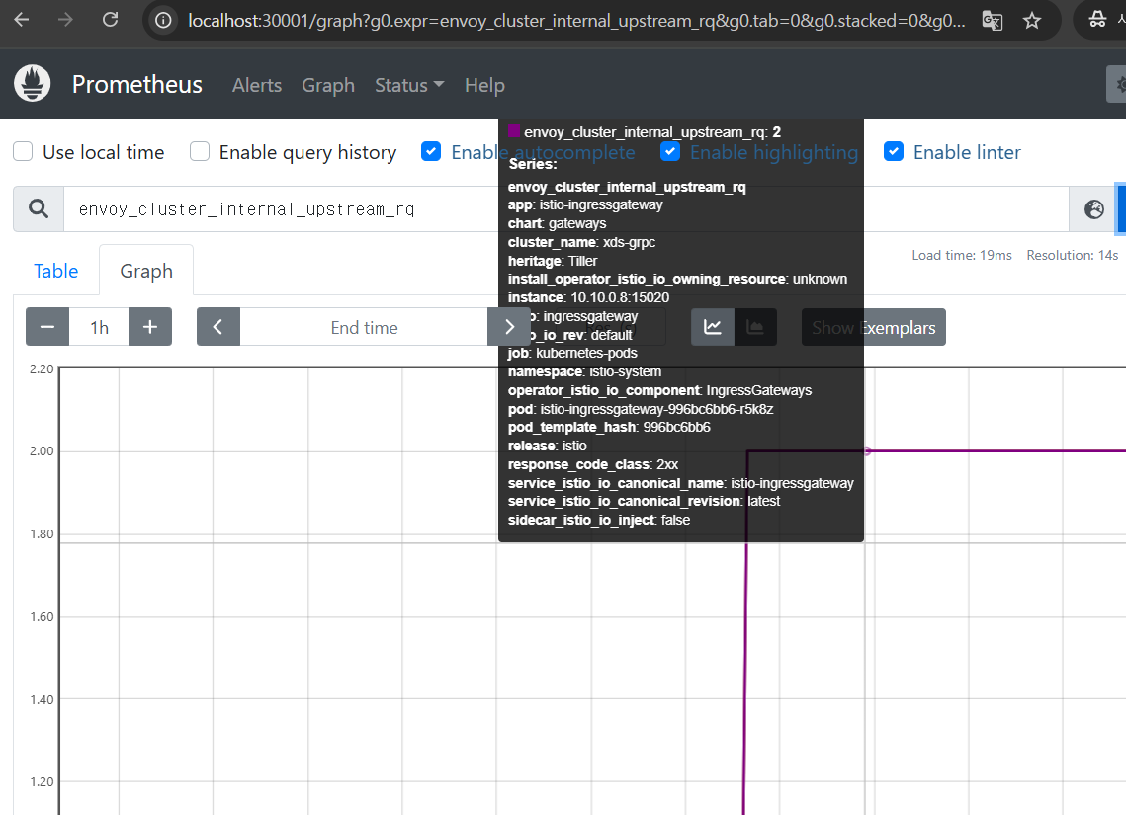Click the 1.20 y-axis label
Image resolution: width=1126 pixels, height=815 pixels.
click(x=42, y=782)
